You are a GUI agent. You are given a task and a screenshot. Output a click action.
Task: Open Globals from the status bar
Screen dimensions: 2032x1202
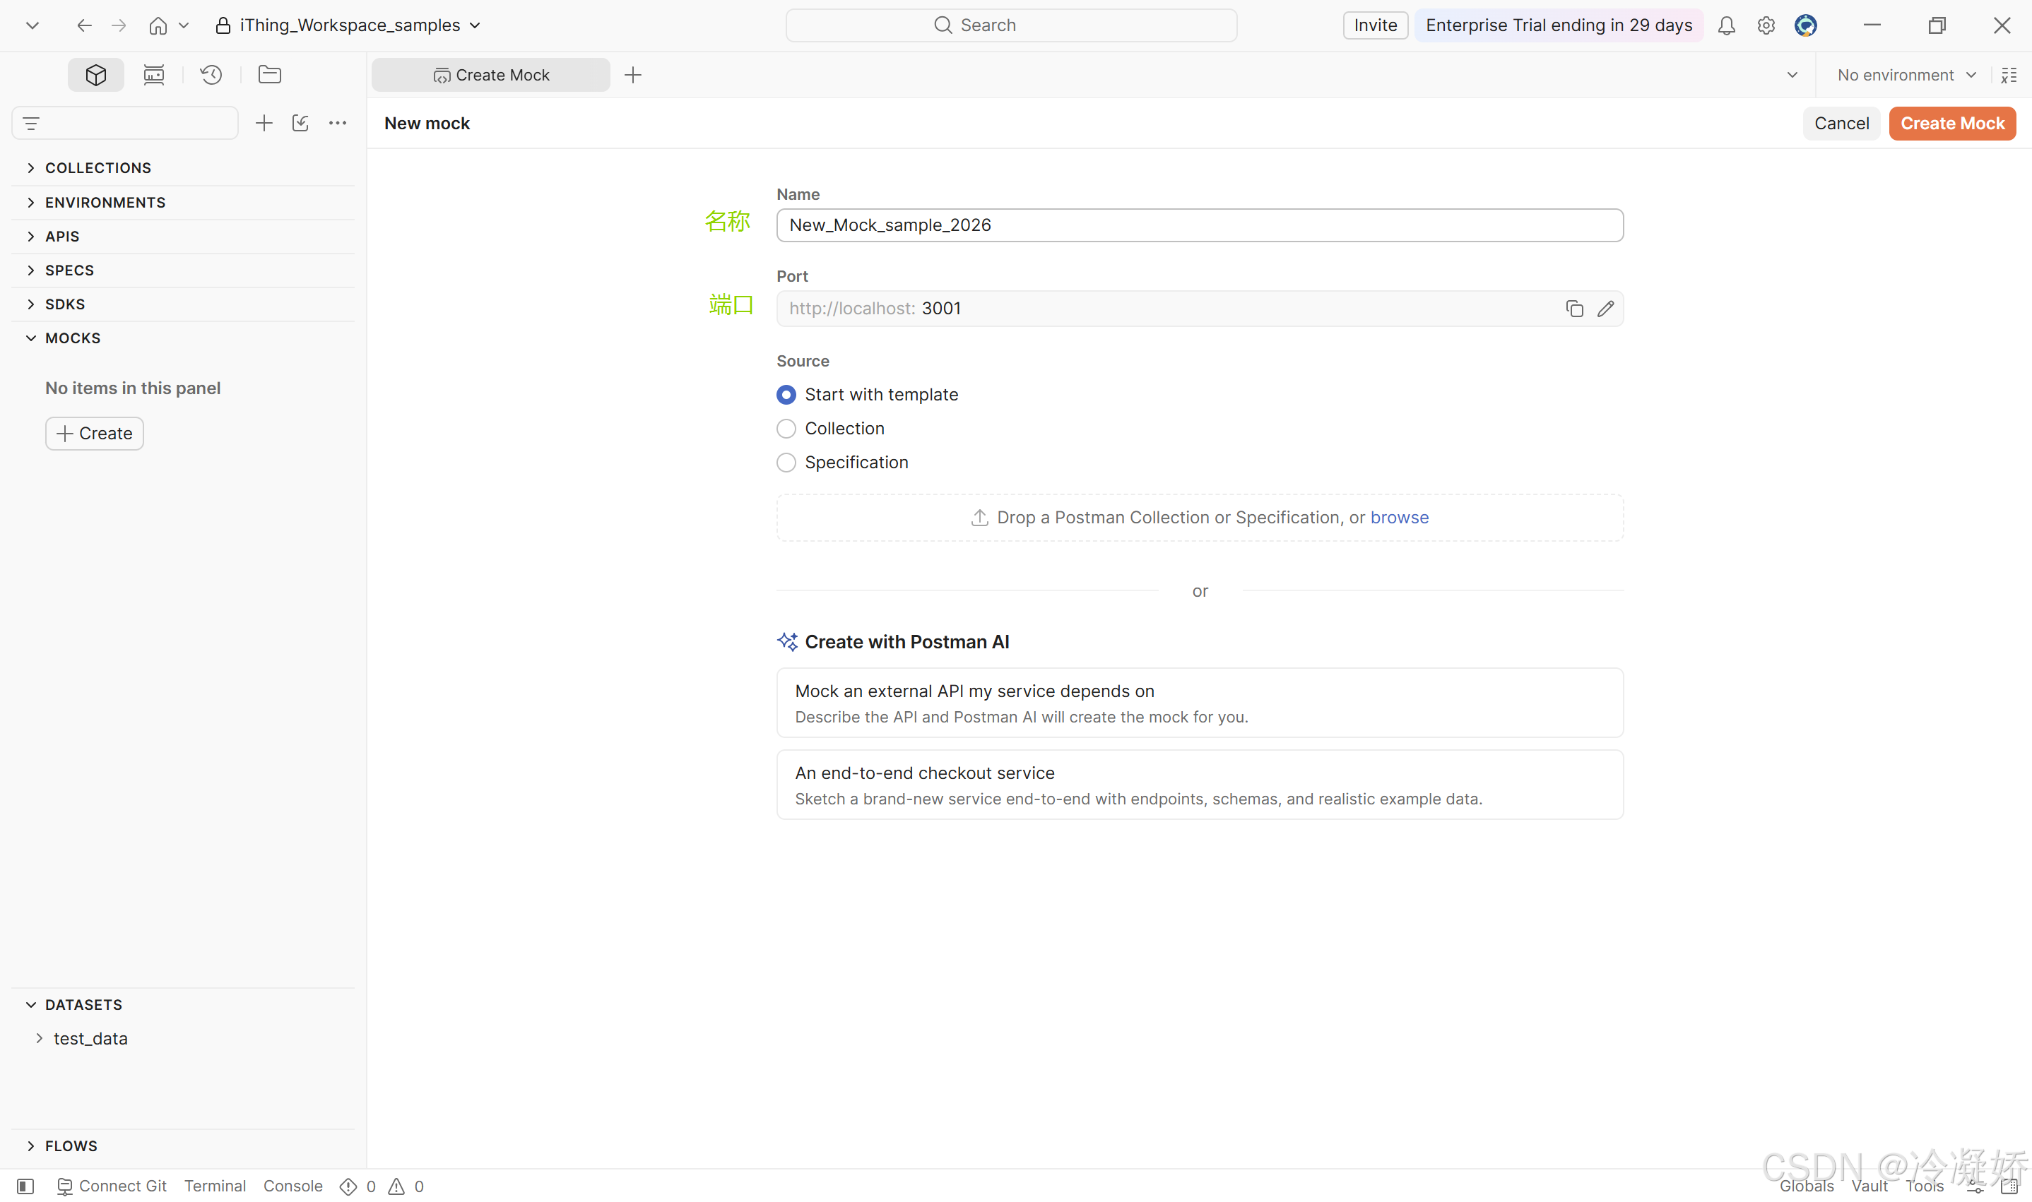[x=1806, y=1186]
